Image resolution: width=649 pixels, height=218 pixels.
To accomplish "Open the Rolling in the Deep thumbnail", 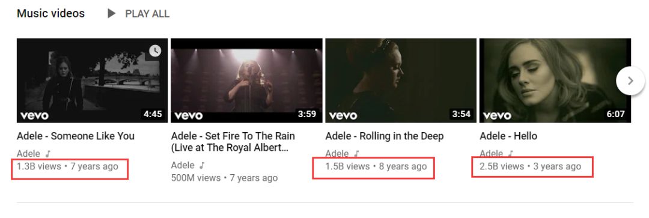I will (x=401, y=80).
